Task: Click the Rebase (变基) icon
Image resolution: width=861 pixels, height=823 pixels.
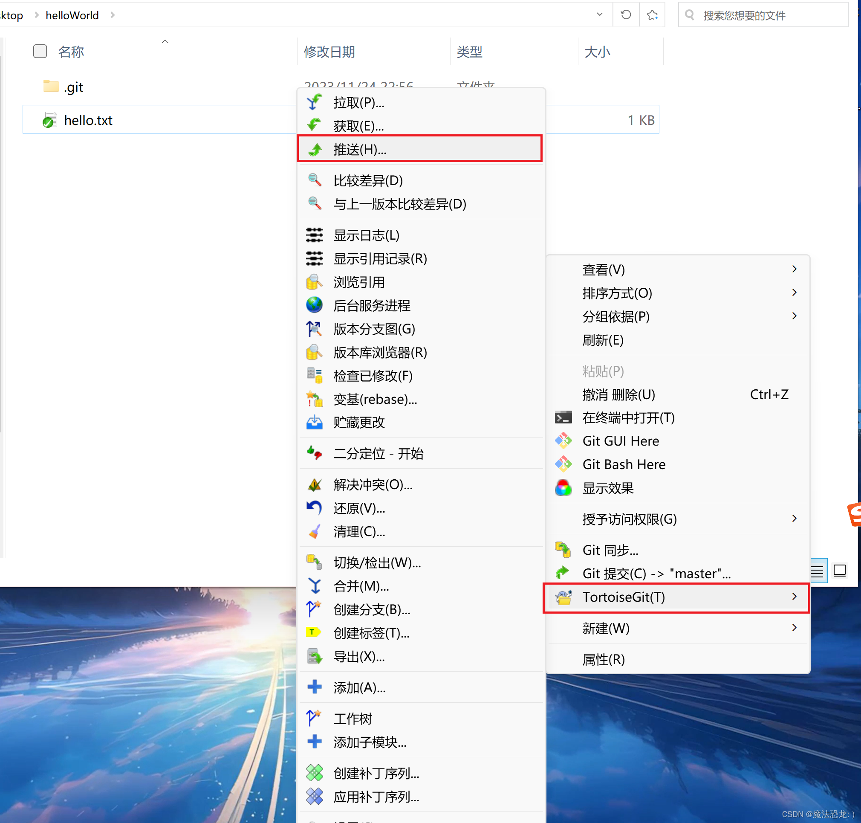Action: click(x=314, y=399)
